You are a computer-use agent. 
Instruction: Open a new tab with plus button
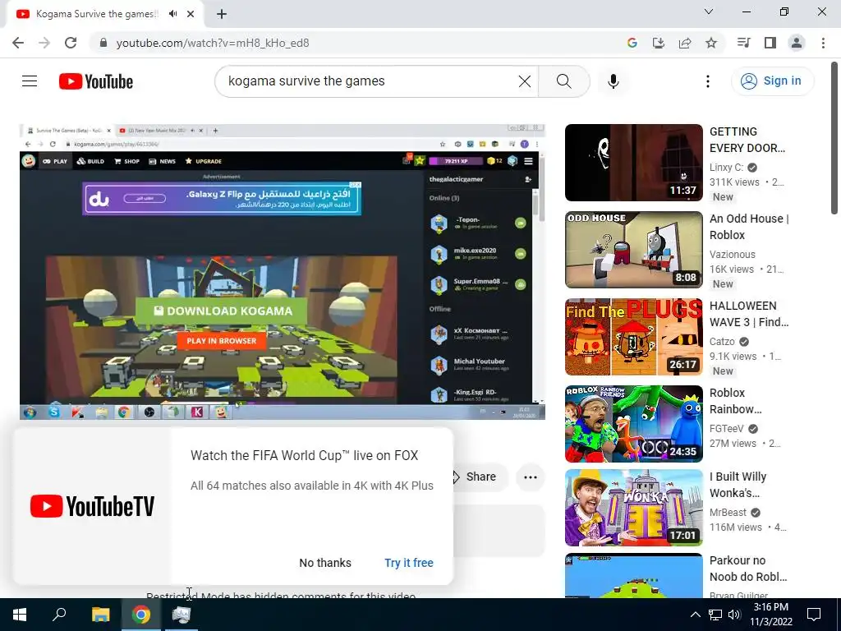[222, 14]
